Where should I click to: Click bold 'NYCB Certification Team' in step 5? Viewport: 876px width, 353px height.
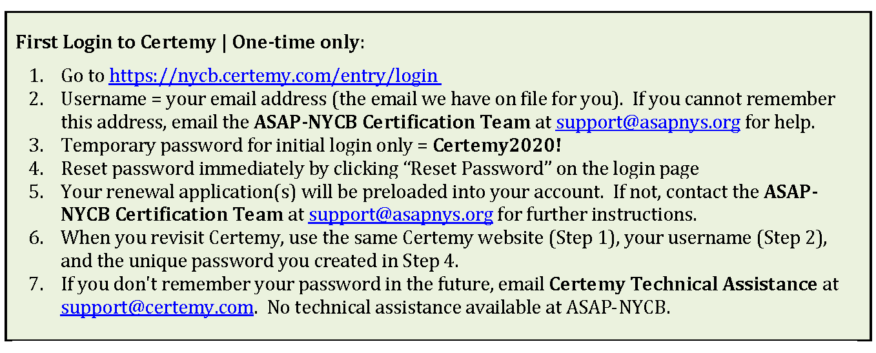pos(172,214)
